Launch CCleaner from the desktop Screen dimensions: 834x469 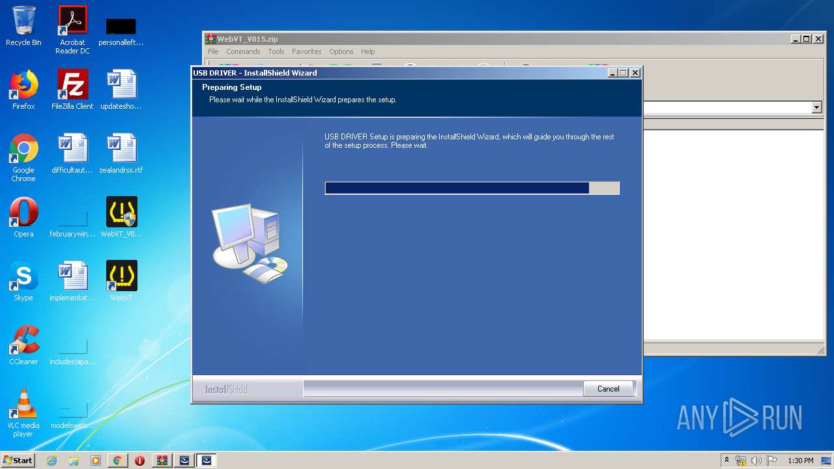point(23,345)
